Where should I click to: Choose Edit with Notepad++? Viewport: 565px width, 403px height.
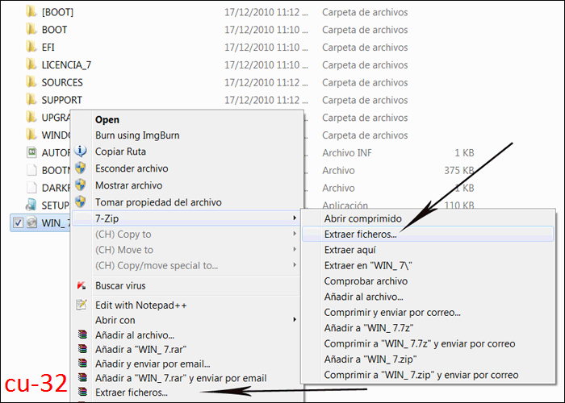tap(141, 305)
